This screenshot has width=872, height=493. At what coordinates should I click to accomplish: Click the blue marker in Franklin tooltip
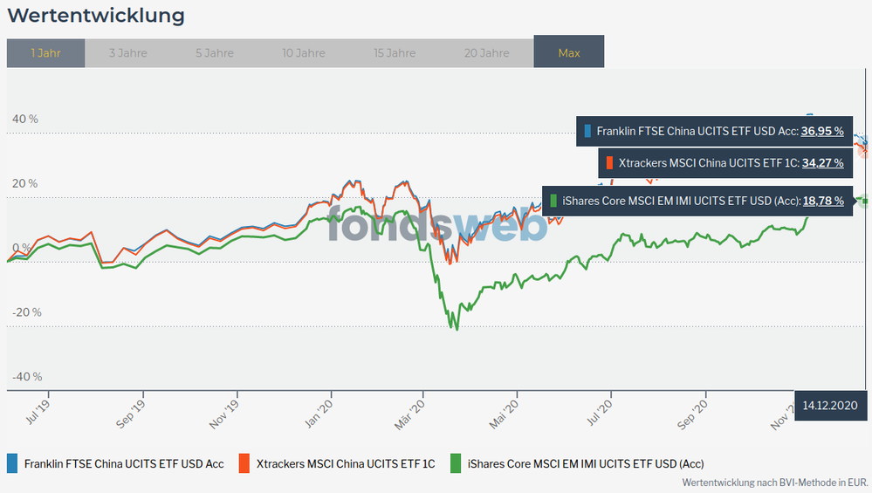[588, 131]
